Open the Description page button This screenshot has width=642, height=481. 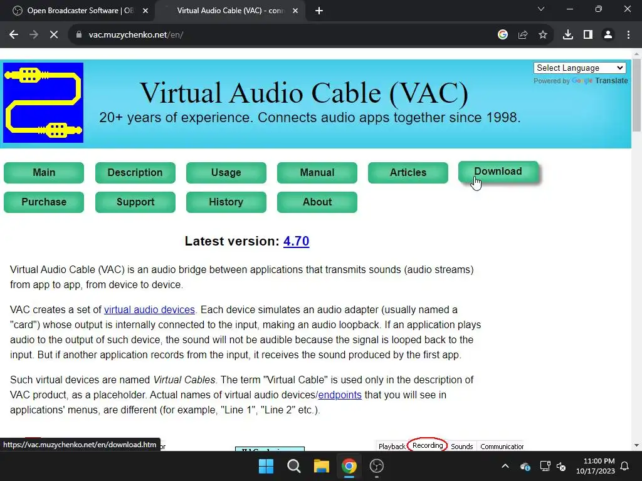pos(135,173)
